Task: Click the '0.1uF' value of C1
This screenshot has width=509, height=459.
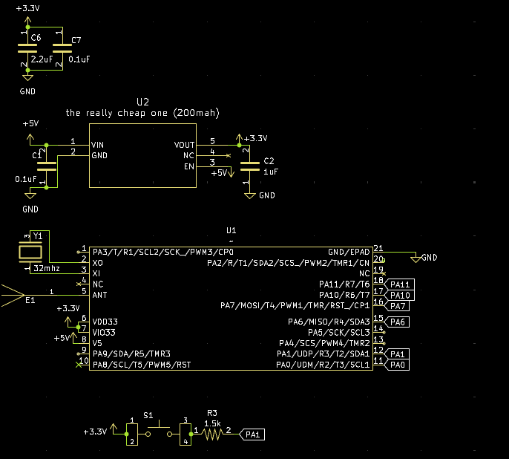Action: tap(26, 179)
